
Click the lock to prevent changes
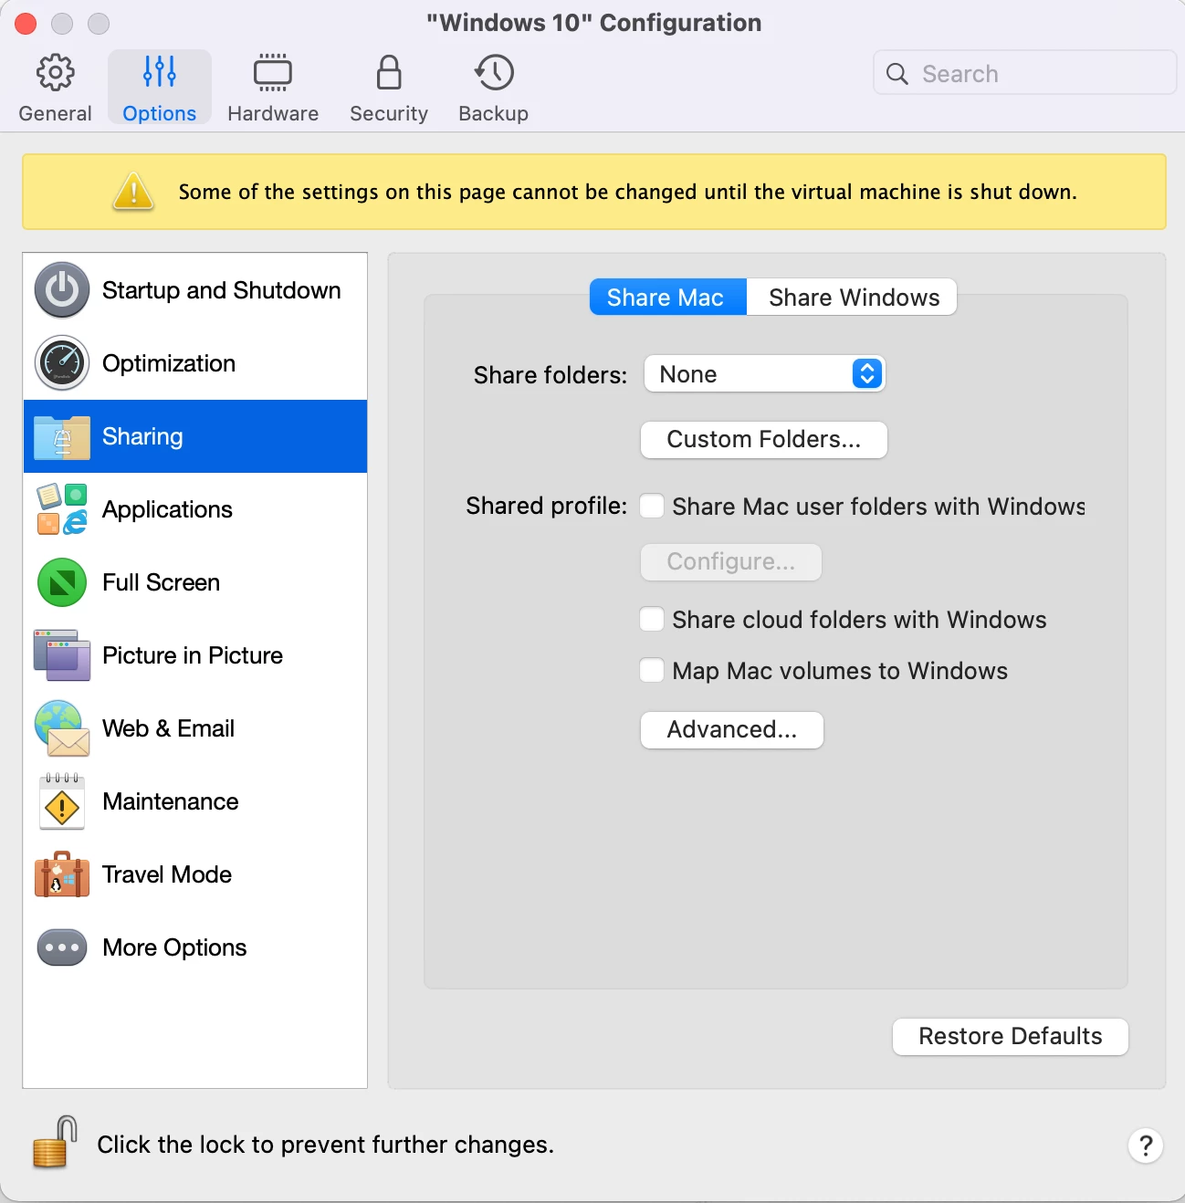click(54, 1142)
